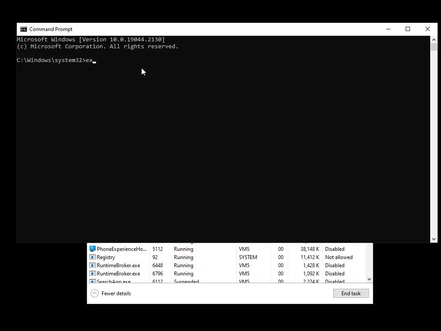Click Not allowed UAC virtualization cell

point(339,257)
